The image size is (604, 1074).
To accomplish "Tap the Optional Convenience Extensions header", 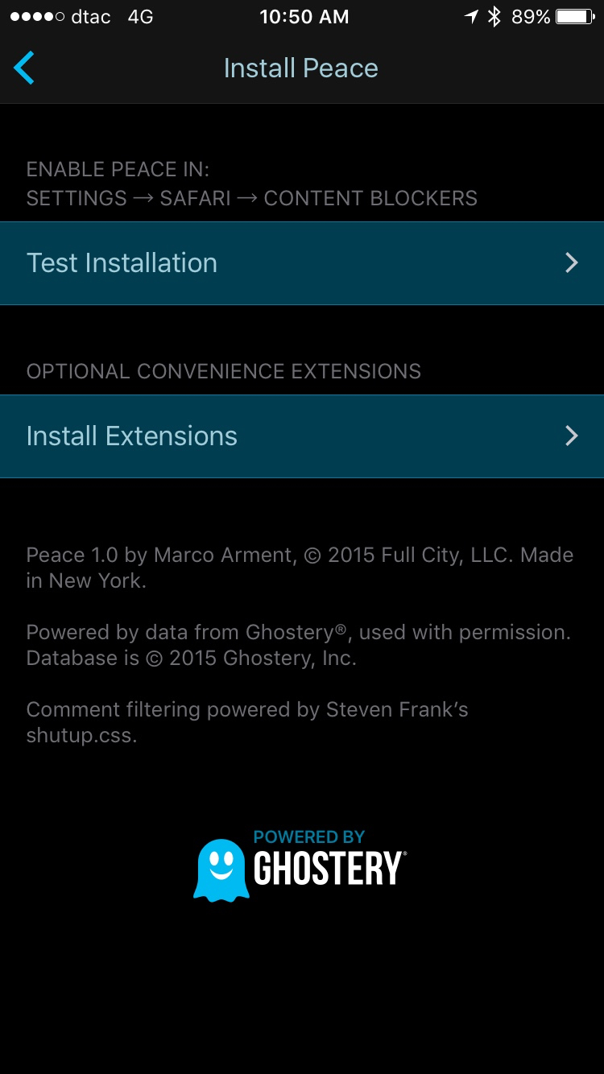I will [224, 371].
